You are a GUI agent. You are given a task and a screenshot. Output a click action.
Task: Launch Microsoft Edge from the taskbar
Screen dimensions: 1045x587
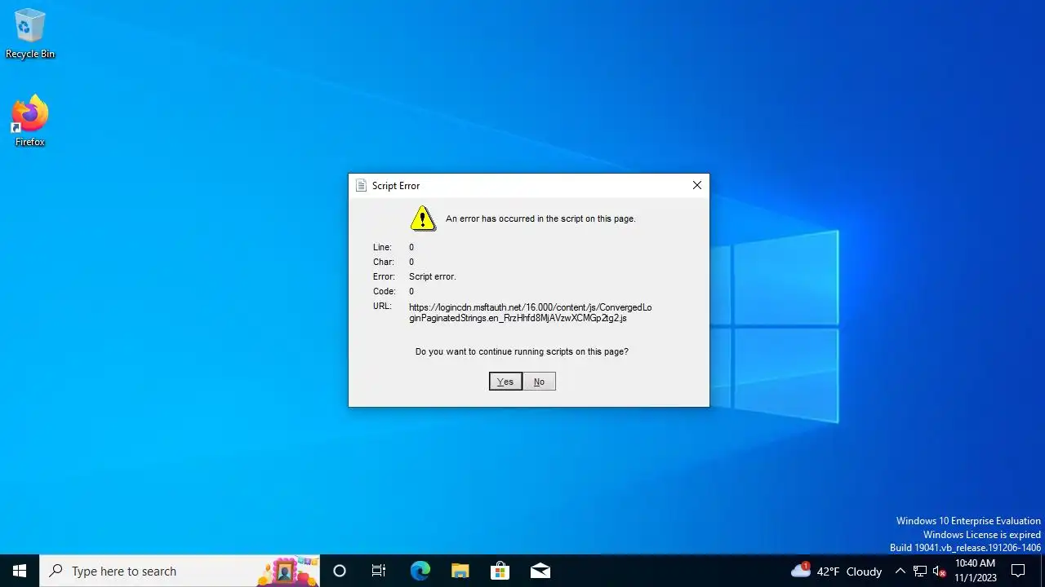click(x=420, y=571)
